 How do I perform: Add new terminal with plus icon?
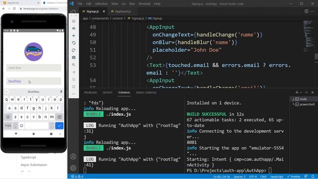click(297, 92)
